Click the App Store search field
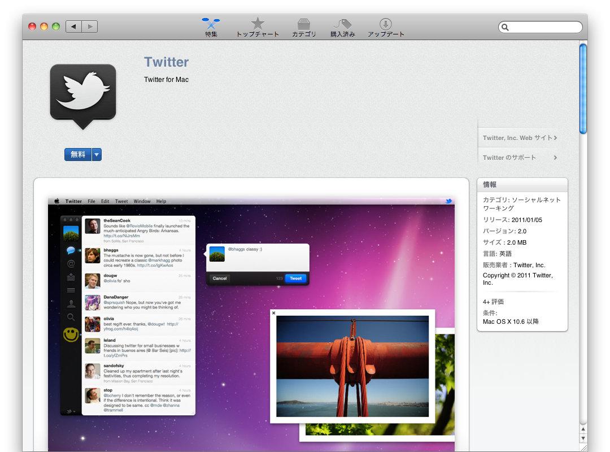The image size is (610, 452). (x=541, y=27)
